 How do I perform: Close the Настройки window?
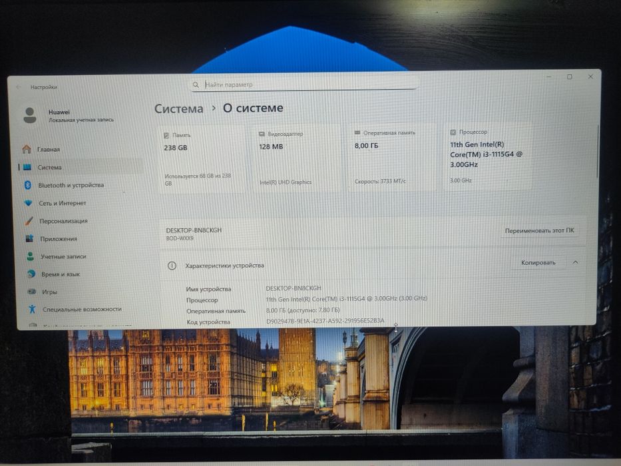[x=590, y=77]
